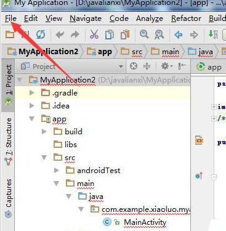Click the Find magnifier icon

[144, 34]
